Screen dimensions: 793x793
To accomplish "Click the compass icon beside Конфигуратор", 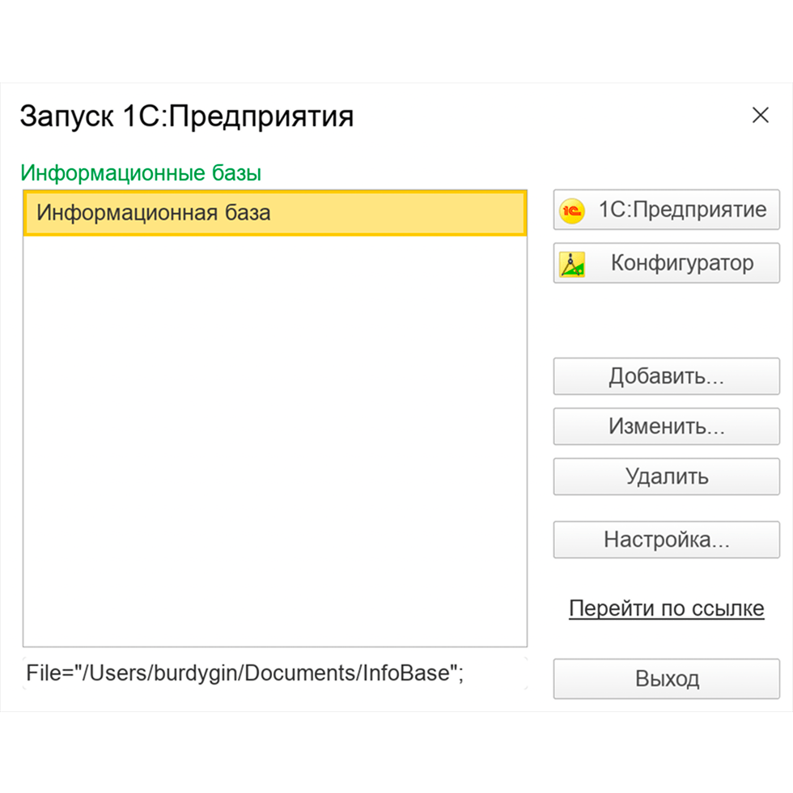I will click(x=570, y=262).
